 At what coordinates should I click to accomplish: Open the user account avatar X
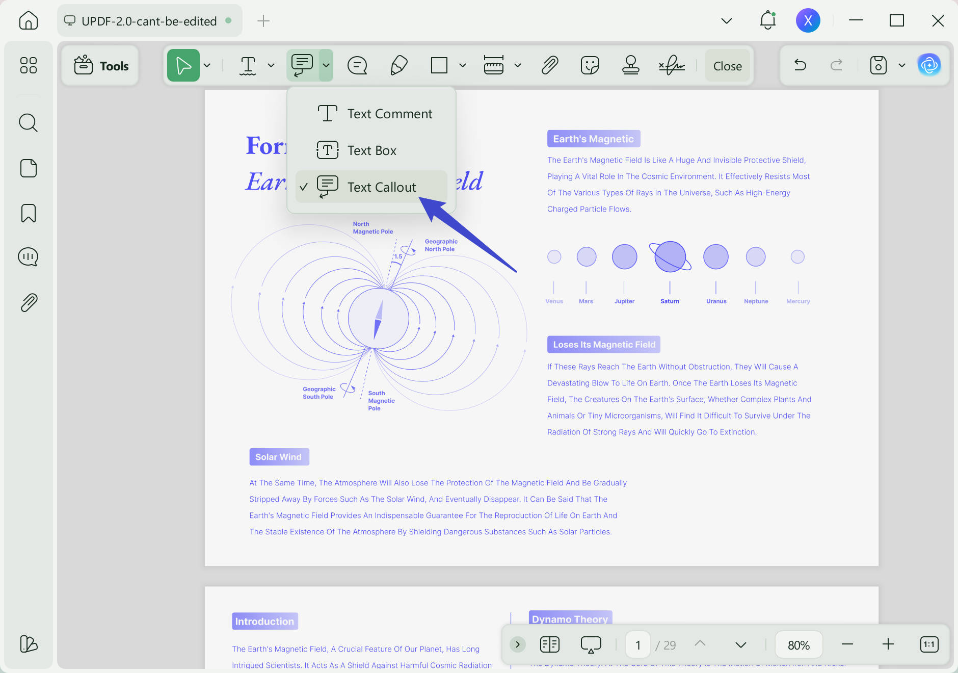[808, 20]
